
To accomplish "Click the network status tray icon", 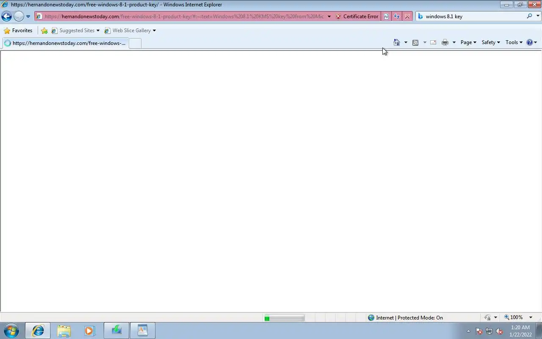I will [489, 331].
